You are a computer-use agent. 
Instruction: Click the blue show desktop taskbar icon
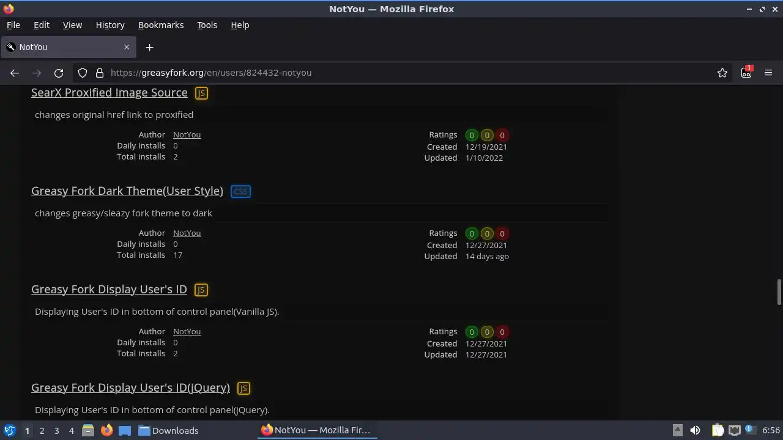click(125, 430)
